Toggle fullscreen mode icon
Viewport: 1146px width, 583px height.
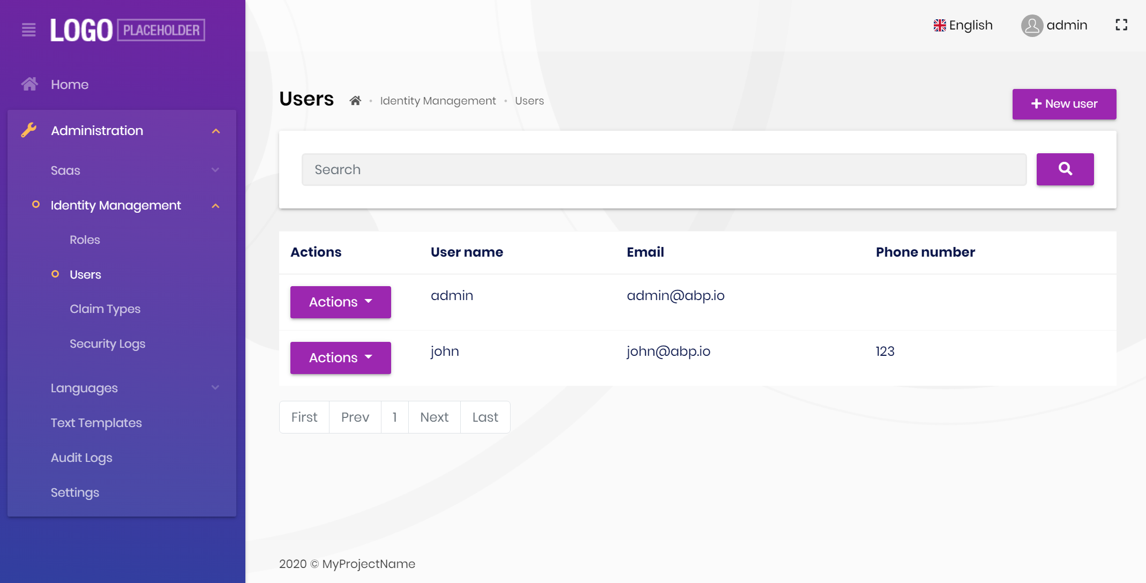(x=1121, y=25)
